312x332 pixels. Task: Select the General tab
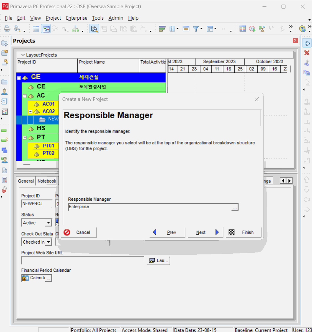coord(26,181)
